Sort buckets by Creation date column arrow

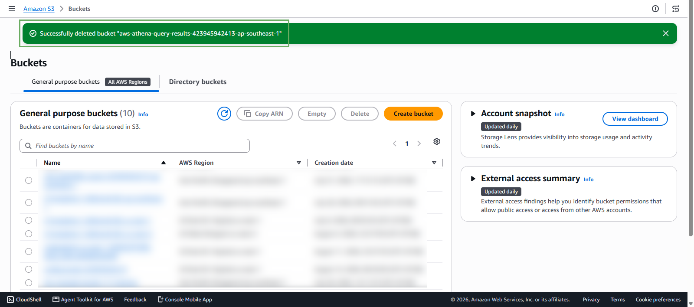(434, 163)
